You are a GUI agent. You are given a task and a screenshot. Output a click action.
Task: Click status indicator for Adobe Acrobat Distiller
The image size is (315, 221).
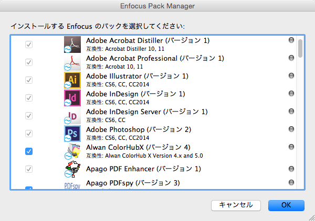(291, 40)
